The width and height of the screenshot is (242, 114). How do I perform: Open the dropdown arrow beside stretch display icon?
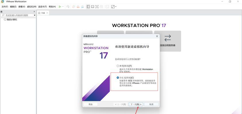click(116, 7)
